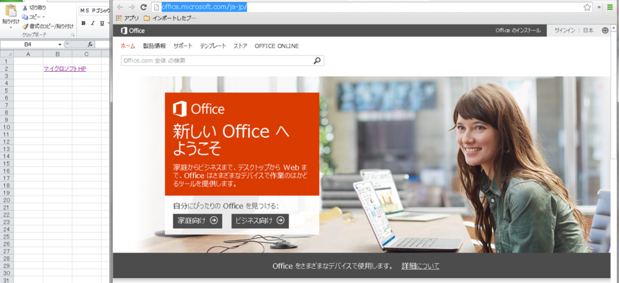Open the テンプレート navigation tab
The height and width of the screenshot is (283, 619).
tap(213, 46)
